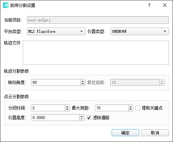
Task: Close the 航带分割设置 dialog
Action: point(165,5)
